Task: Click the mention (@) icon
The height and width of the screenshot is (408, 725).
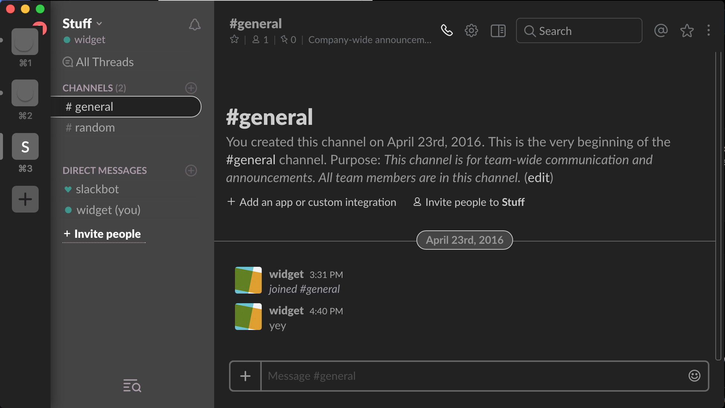Action: coord(661,31)
